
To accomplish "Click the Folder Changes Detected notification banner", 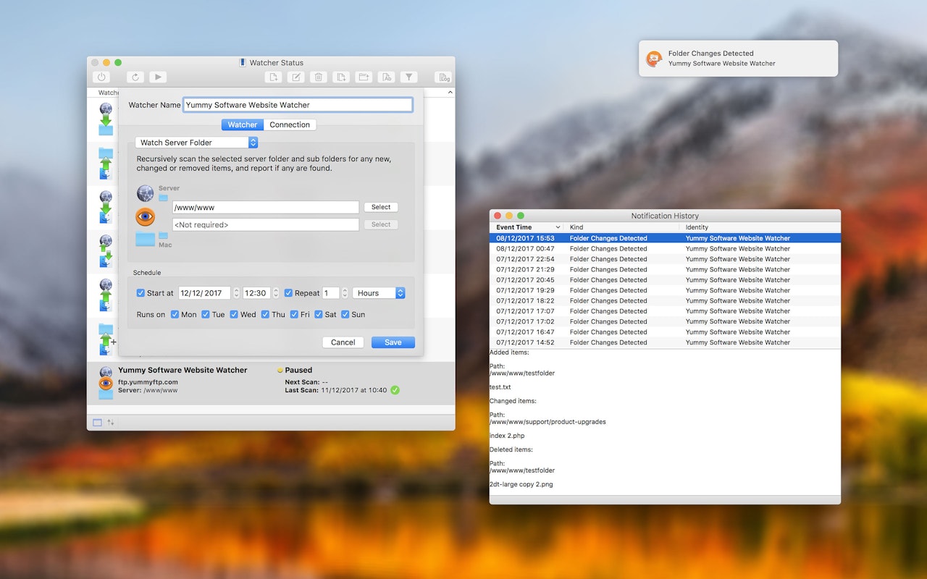I will (x=738, y=59).
